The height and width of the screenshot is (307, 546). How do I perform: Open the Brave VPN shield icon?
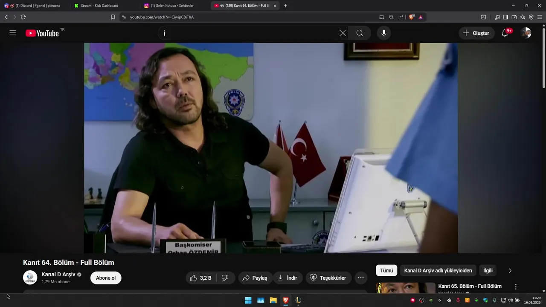(x=531, y=17)
